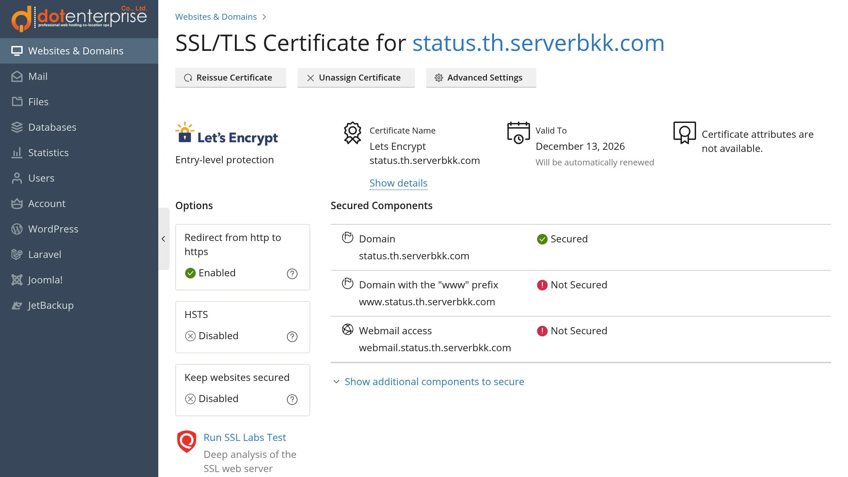Click the green Secured status
The width and height of the screenshot is (848, 477).
click(562, 239)
